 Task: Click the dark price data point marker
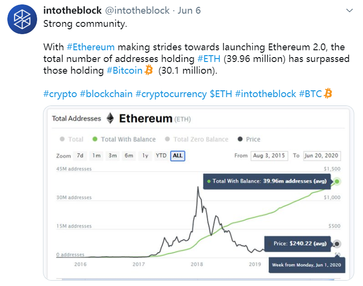click(x=337, y=244)
